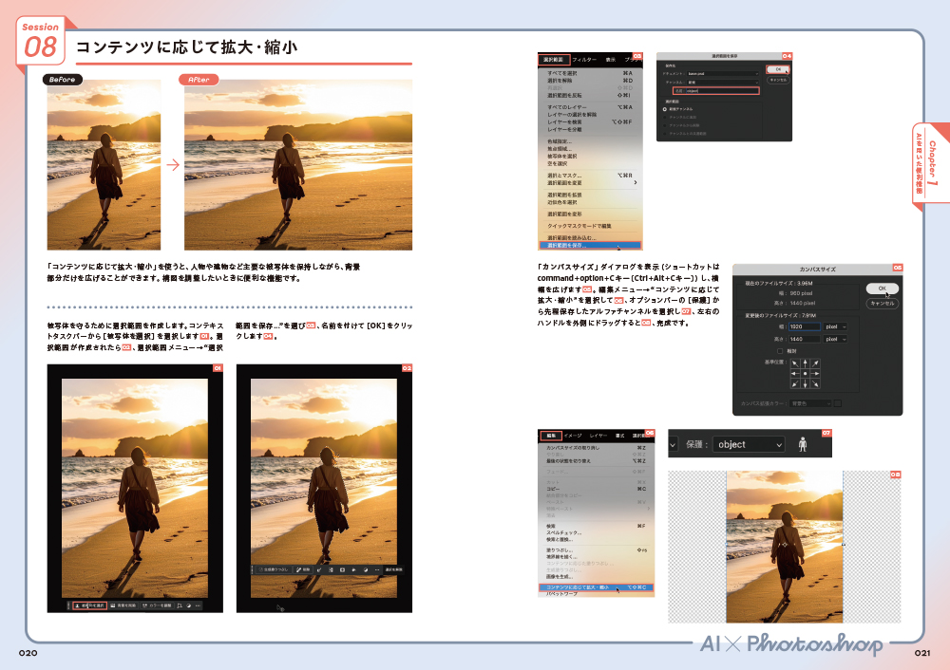Select the 新規チャンネル radio button
Viewport: 950px width, 670px height.
point(665,109)
